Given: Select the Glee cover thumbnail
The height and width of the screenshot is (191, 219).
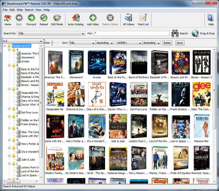Looking at the screenshot, I should pos(201,94).
